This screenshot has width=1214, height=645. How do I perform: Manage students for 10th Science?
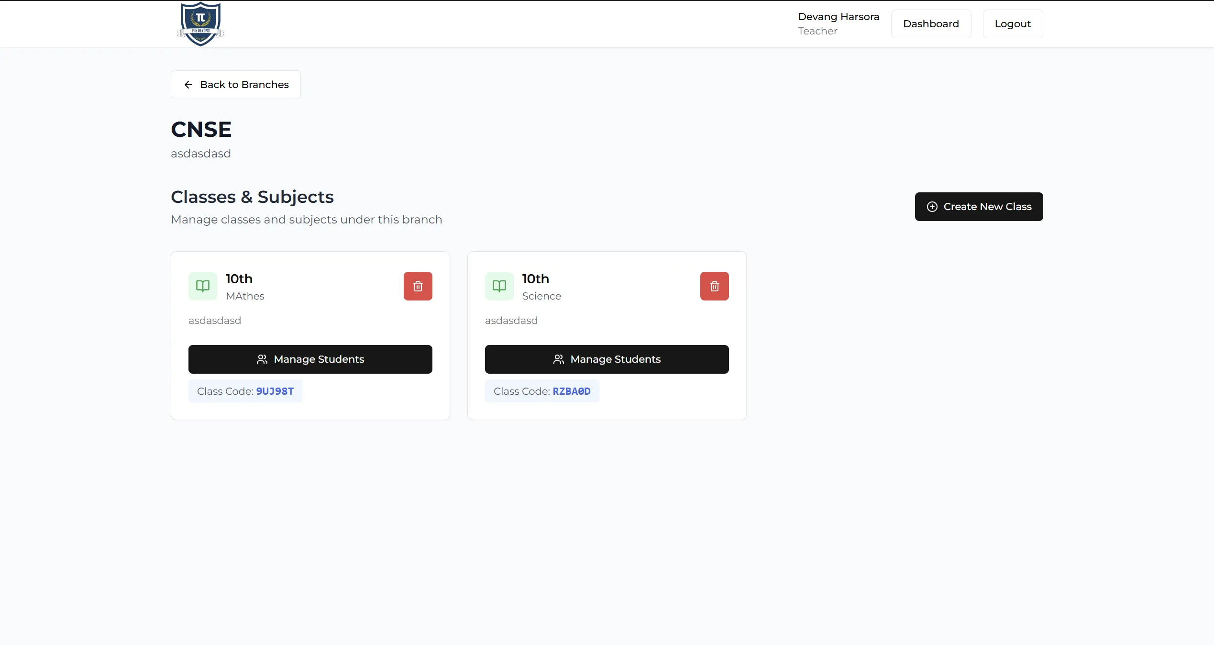607,359
